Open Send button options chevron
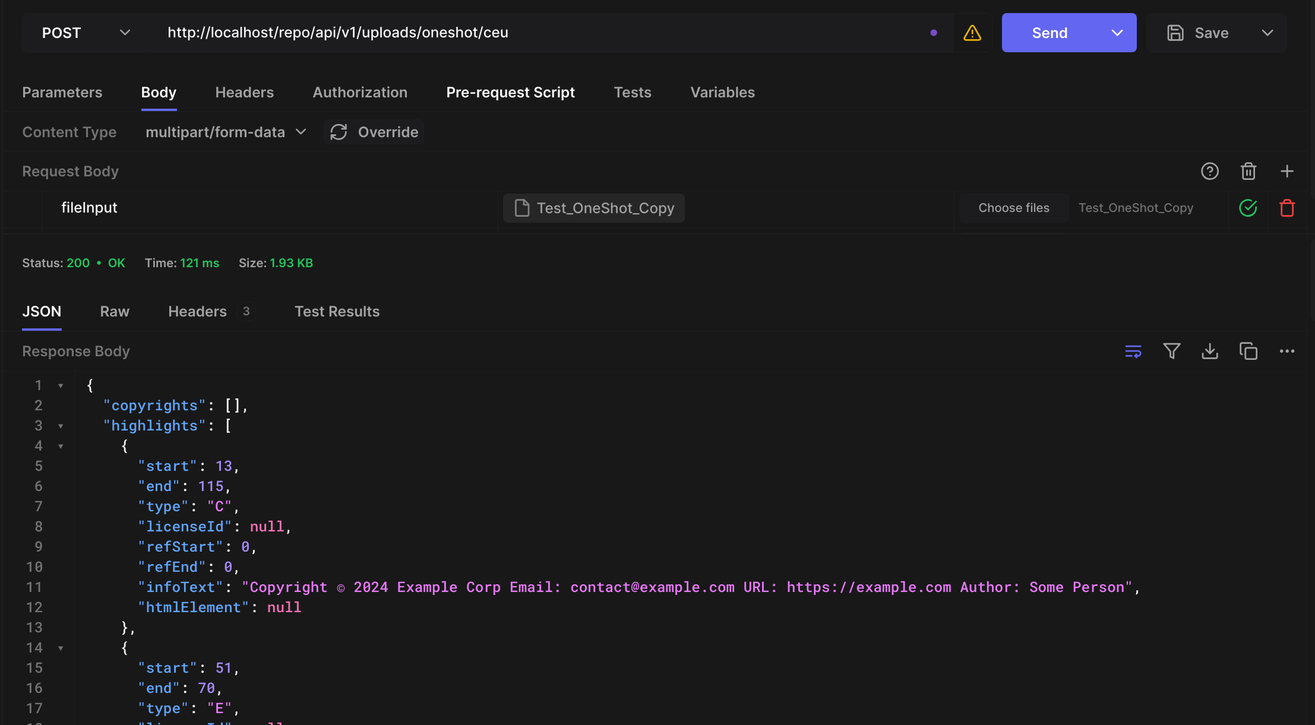This screenshot has height=725, width=1315. 1117,33
